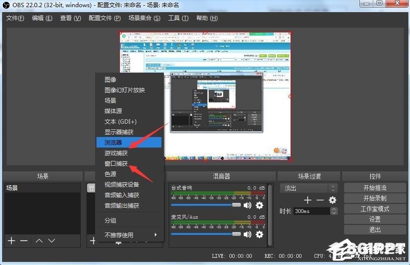Viewport: 410px width, 265px height.
Task: Add a new transition plus icon
Action: click(308, 200)
